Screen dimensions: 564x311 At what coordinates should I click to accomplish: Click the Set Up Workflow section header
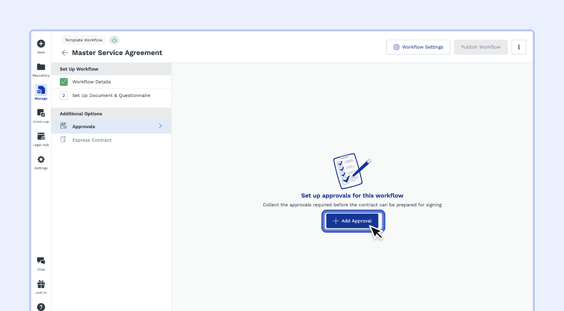111,69
